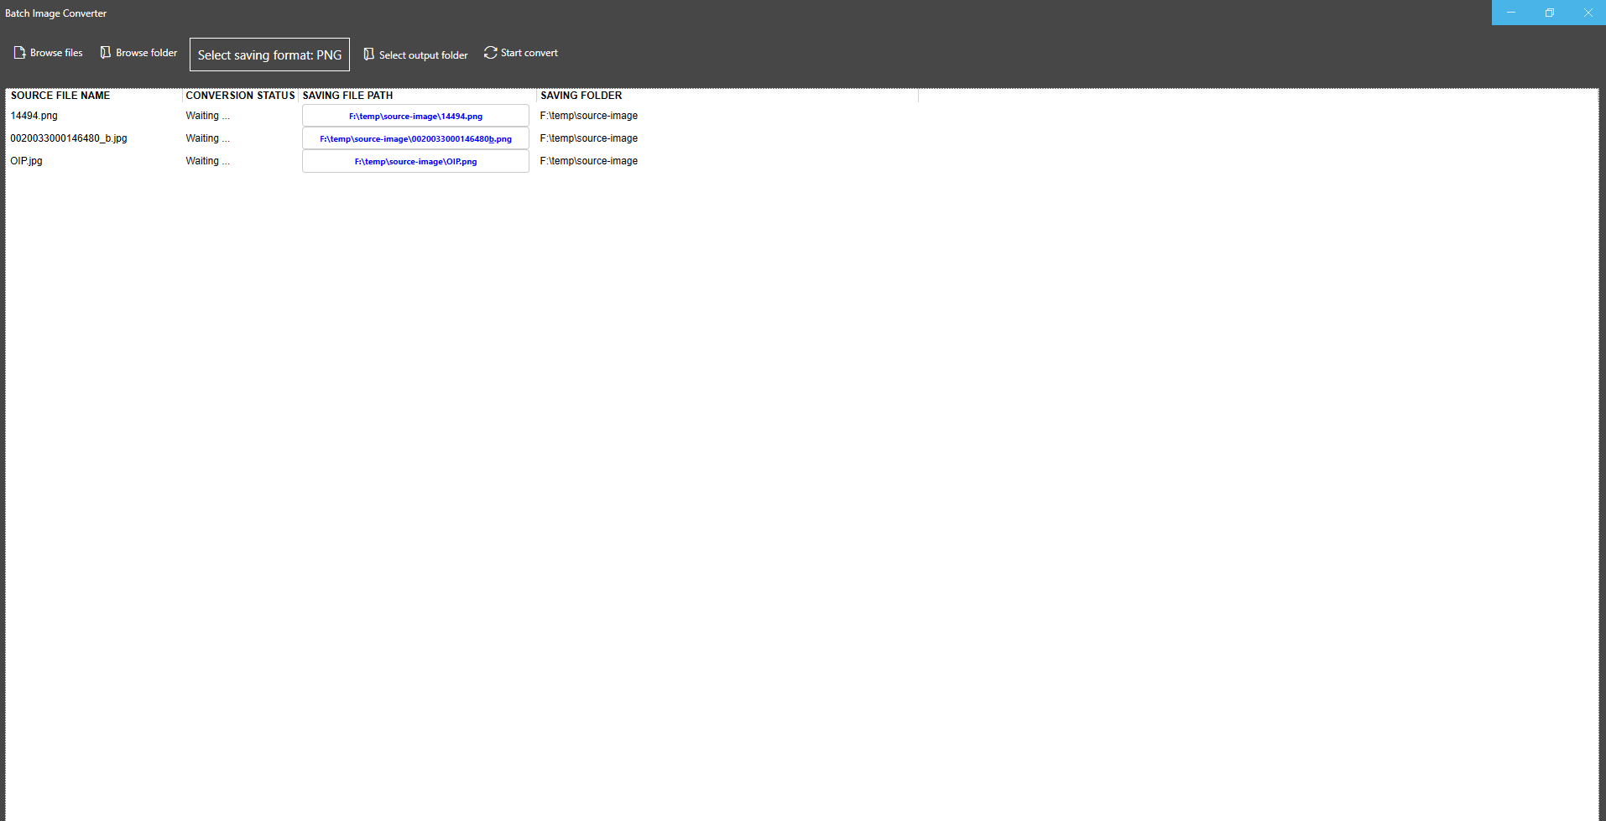Viewport: 1606px width, 821px height.
Task: Click the F:\temp\source-image folder text for OIP.jpg
Action: pos(588,160)
